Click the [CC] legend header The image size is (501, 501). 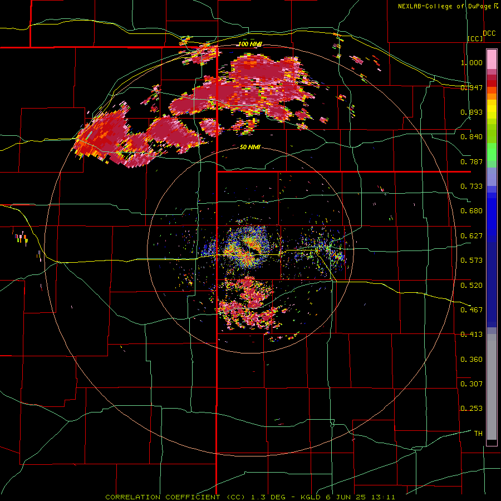(x=475, y=38)
